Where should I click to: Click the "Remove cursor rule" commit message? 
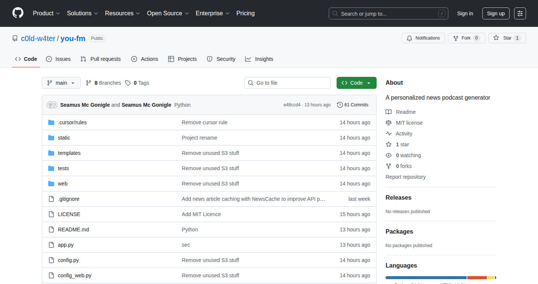pos(205,122)
